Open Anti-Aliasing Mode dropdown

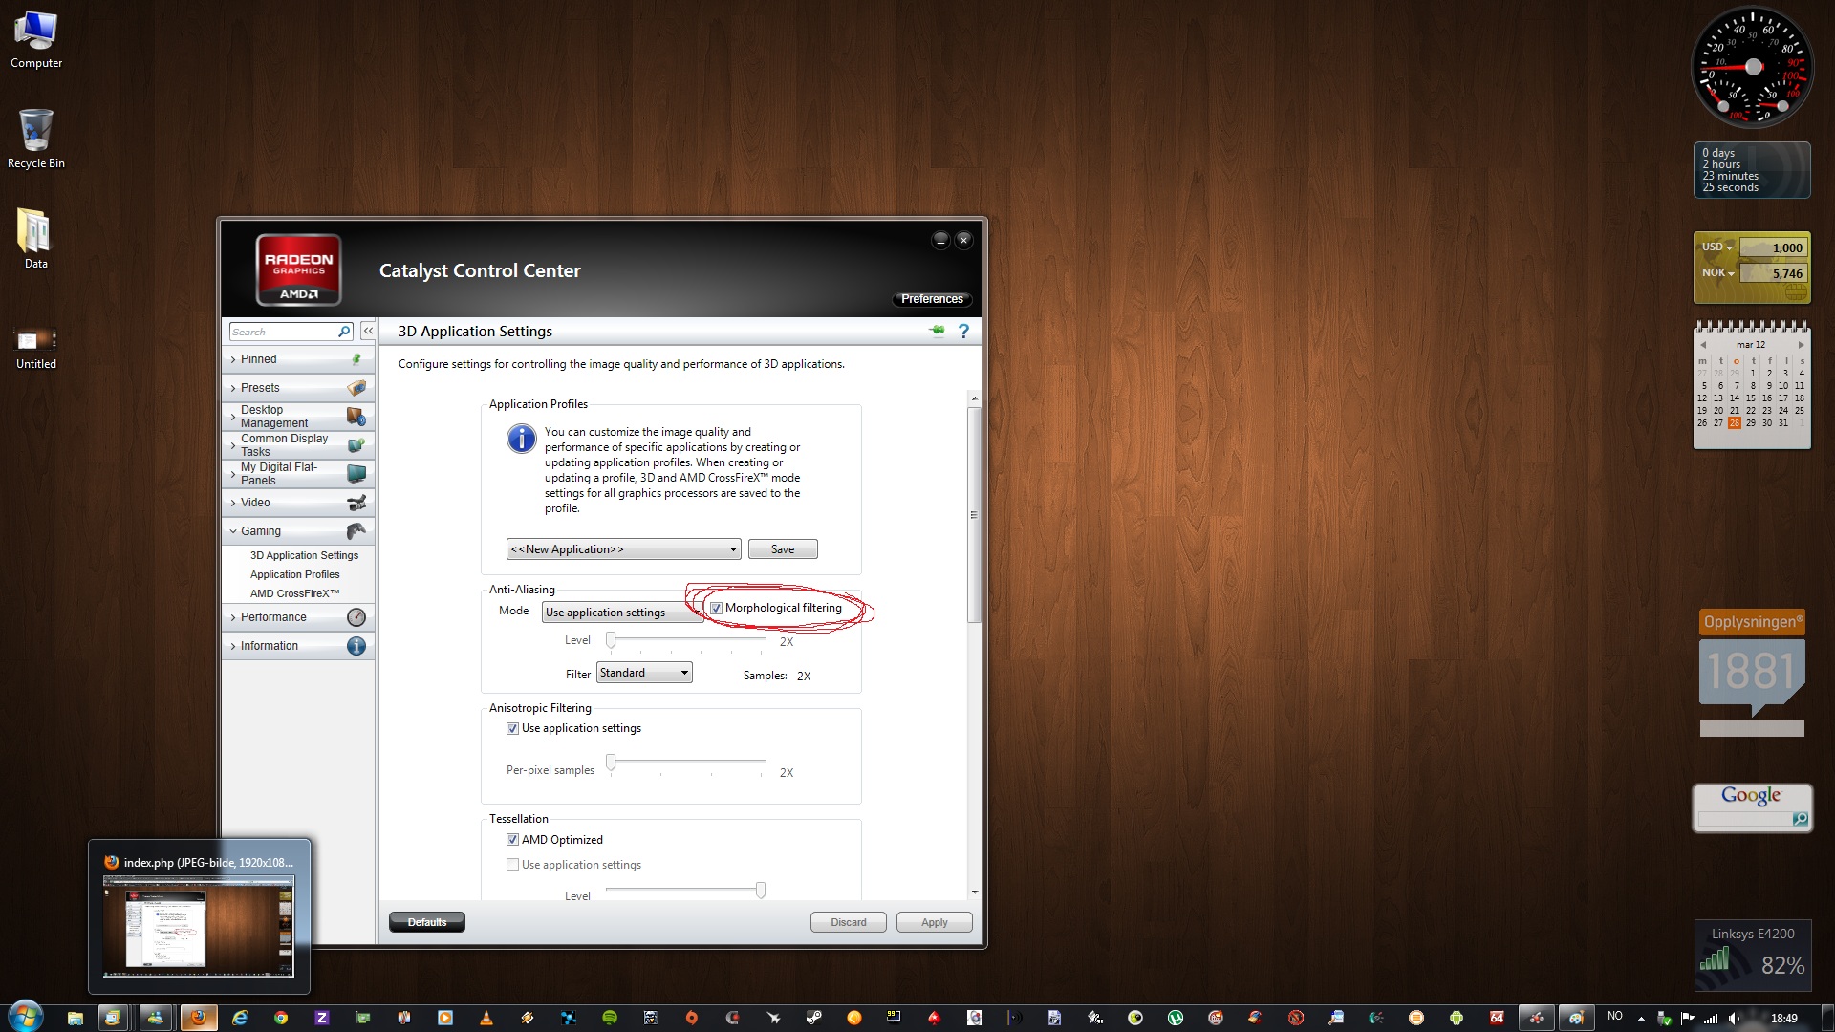coord(622,613)
